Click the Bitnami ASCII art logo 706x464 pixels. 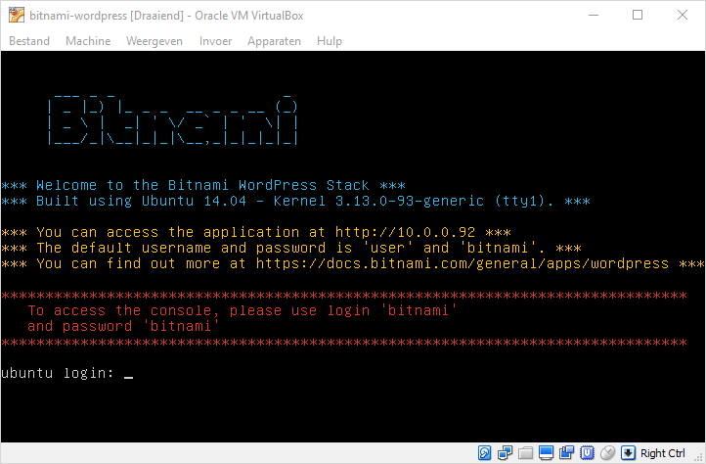coord(172,119)
